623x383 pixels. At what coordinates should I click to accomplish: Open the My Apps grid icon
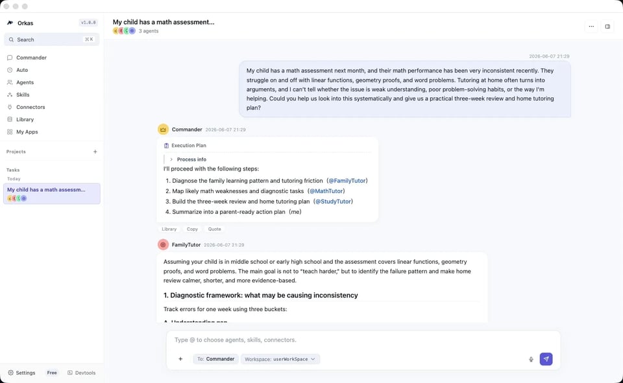[10, 132]
